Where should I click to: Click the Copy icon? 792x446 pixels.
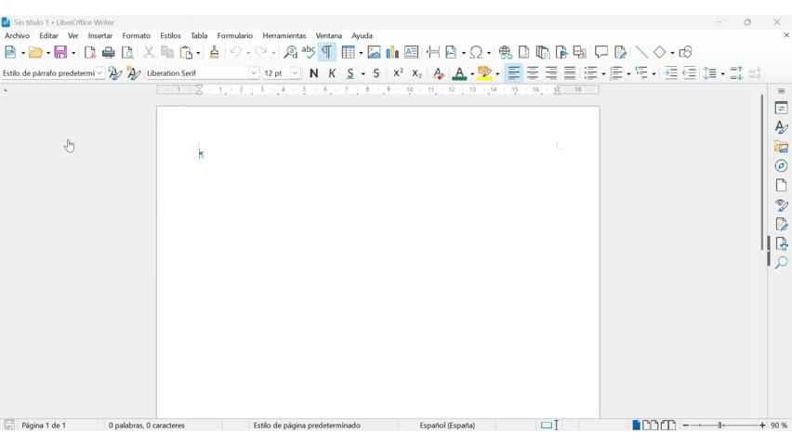click(167, 52)
